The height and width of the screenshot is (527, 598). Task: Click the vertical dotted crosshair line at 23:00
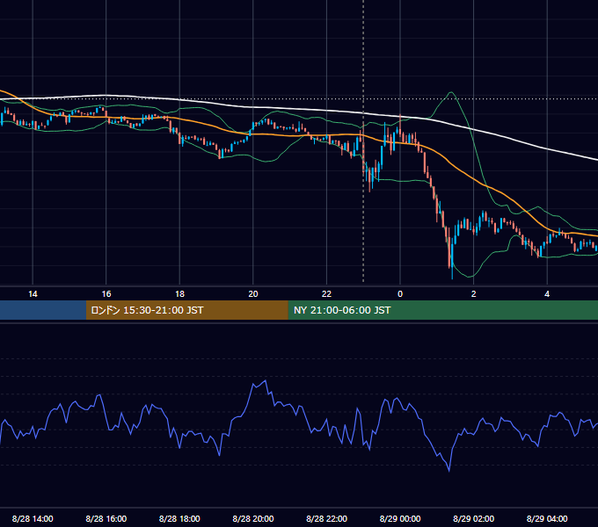pos(363,141)
